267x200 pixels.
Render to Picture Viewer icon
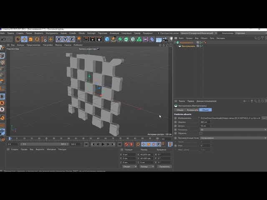(93, 39)
